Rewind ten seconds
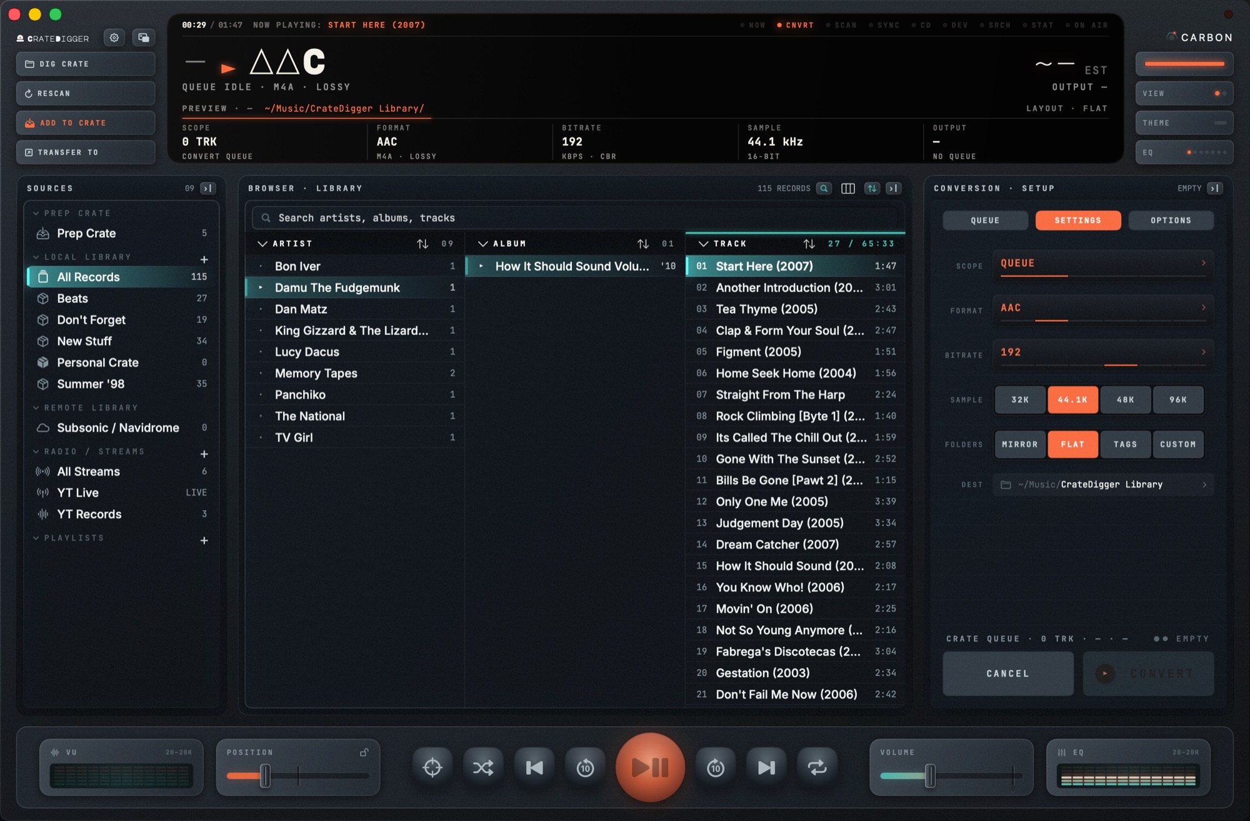This screenshot has height=821, width=1250. 585,767
